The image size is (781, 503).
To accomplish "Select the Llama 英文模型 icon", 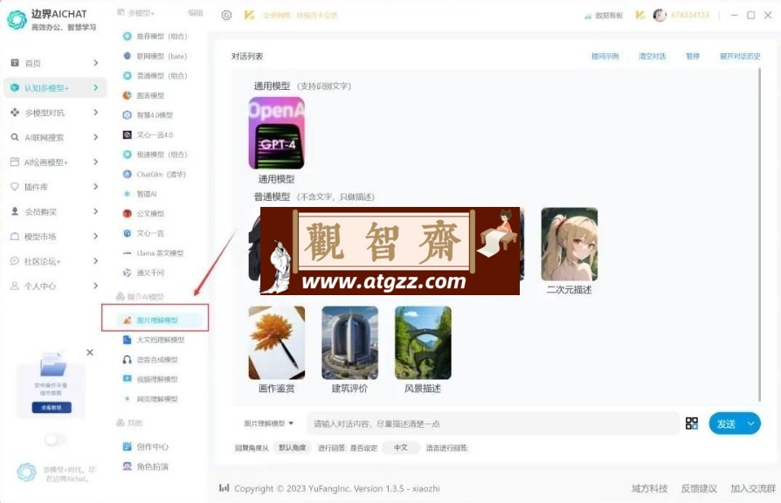I will click(x=127, y=253).
